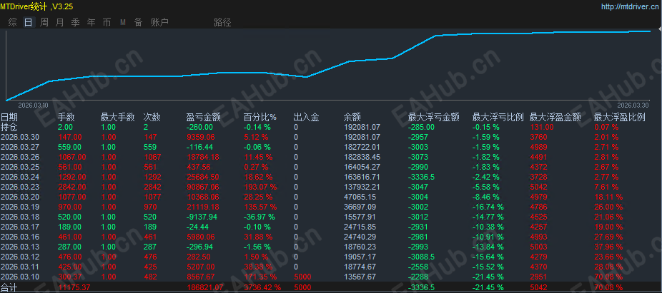Click the 余额 column header
Screen dimensions: 662x293
(352, 117)
